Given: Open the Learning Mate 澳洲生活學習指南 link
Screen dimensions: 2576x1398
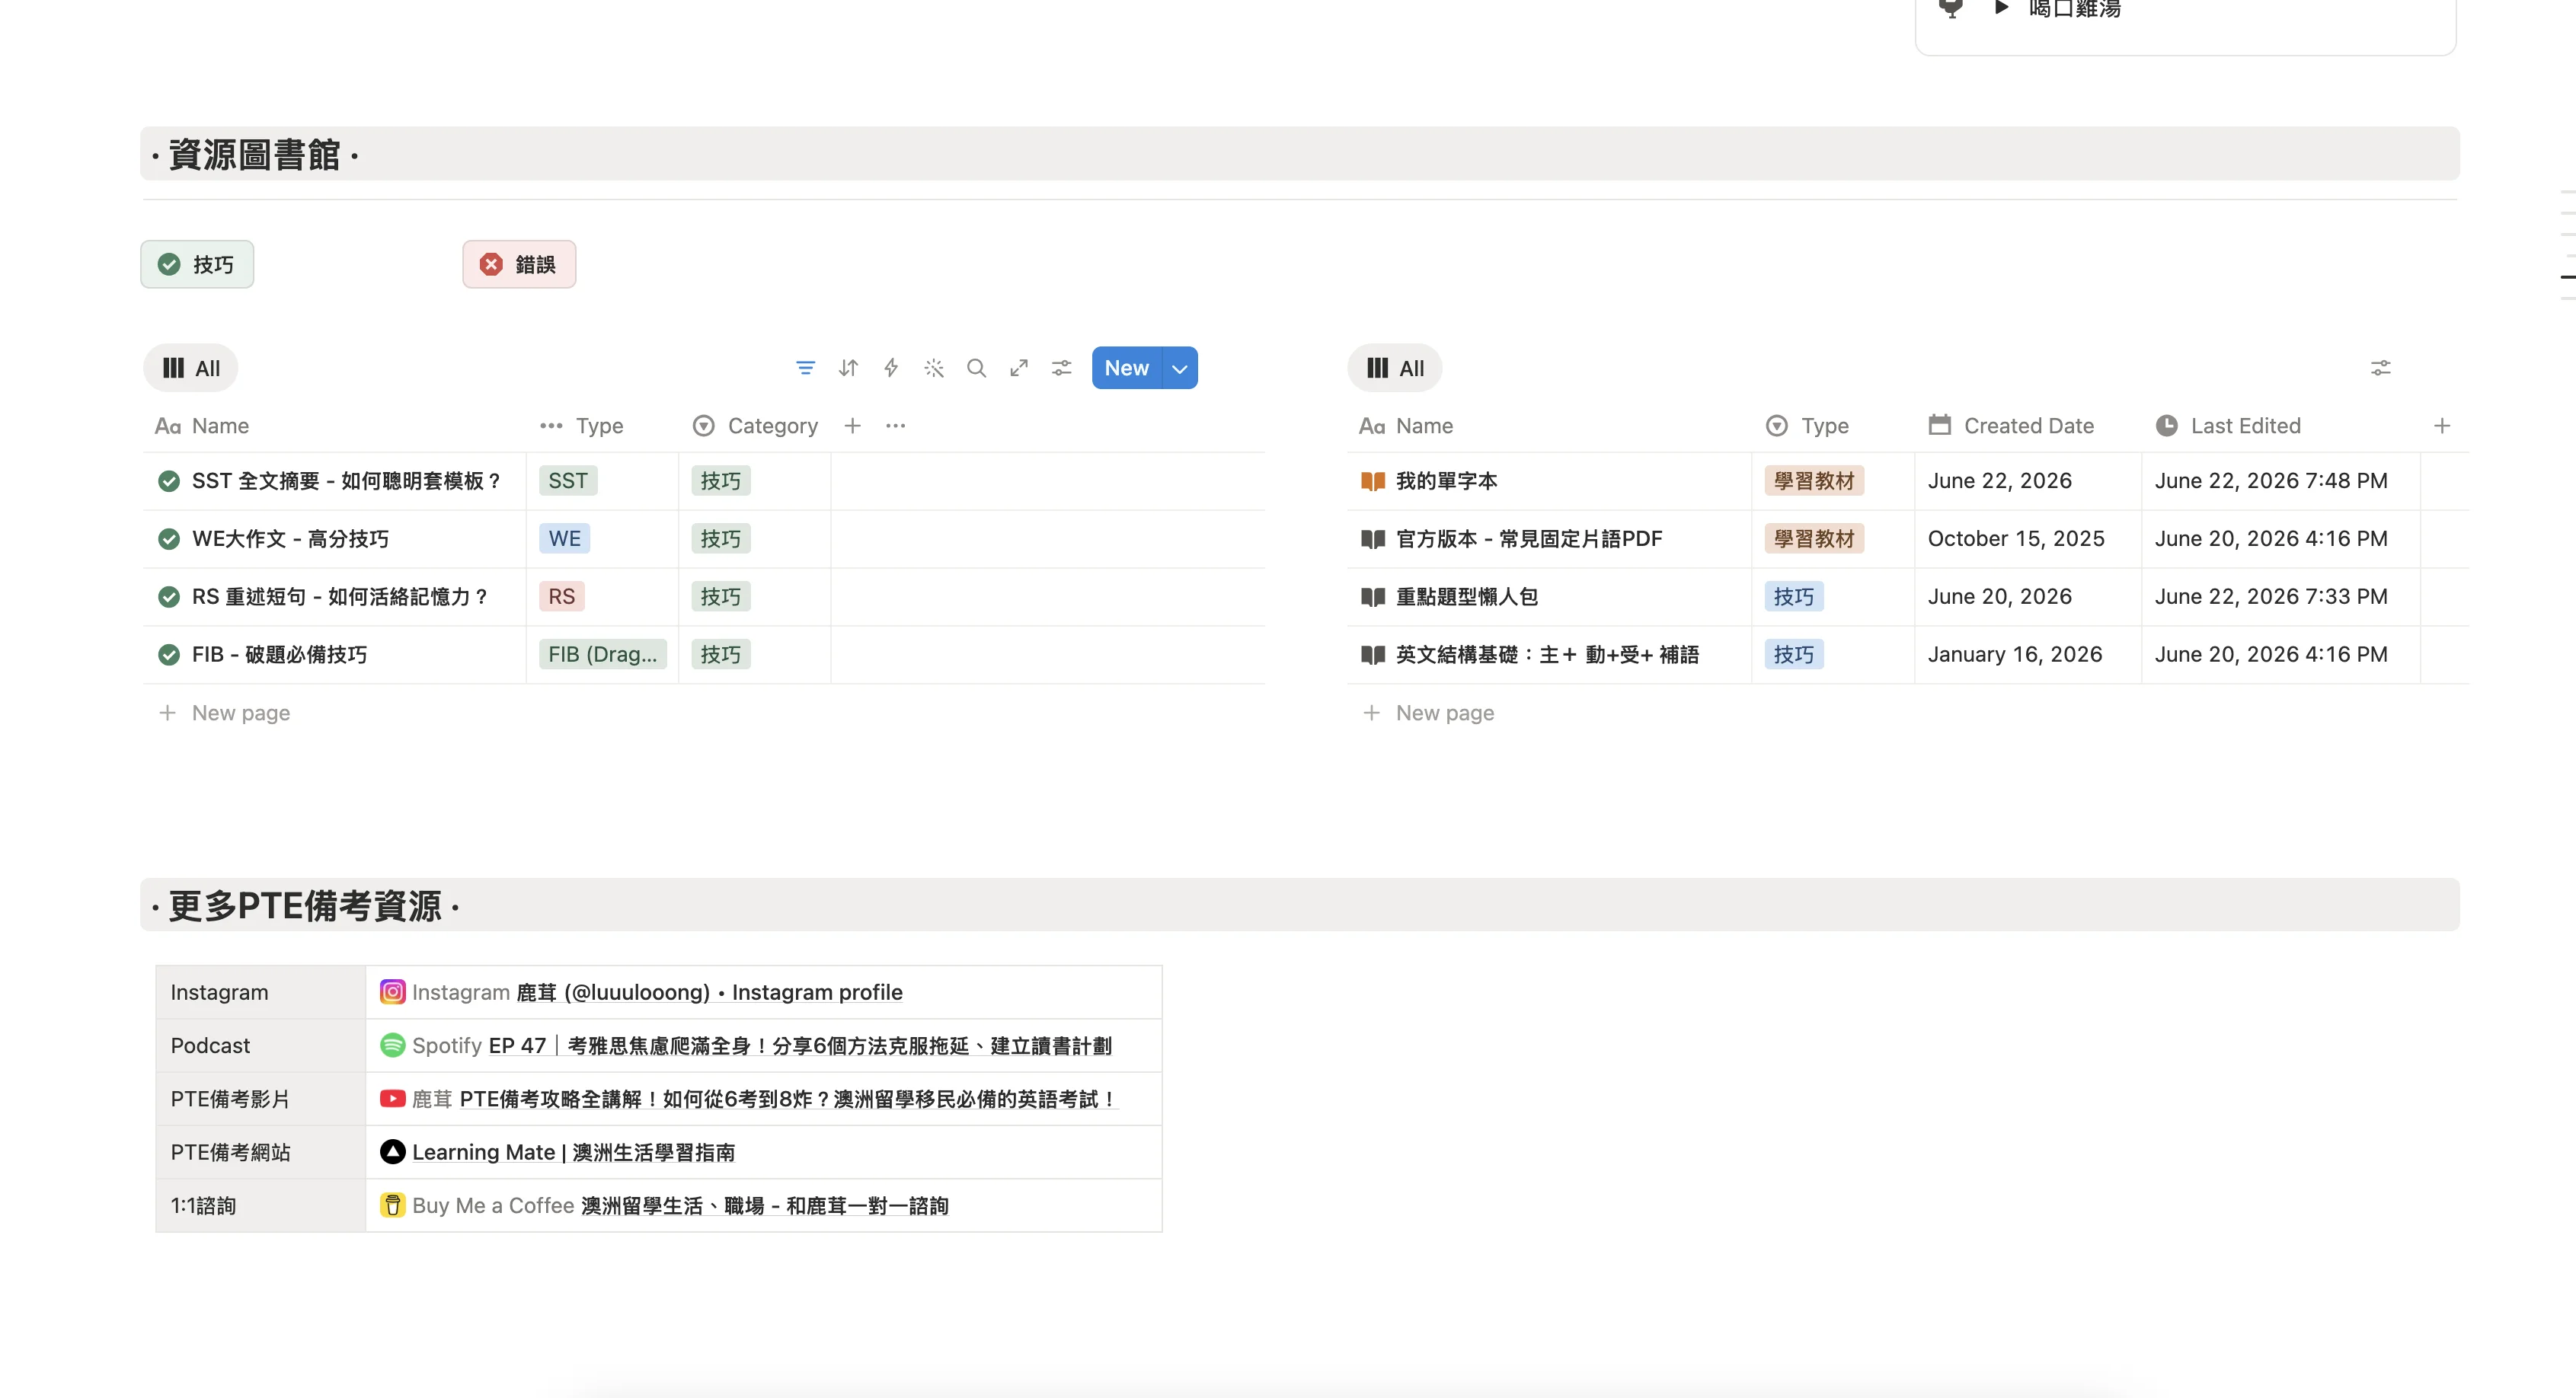Looking at the screenshot, I should (573, 1152).
